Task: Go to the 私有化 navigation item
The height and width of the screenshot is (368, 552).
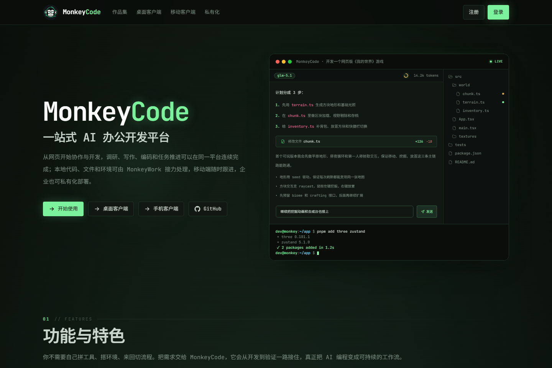Action: coord(212,12)
